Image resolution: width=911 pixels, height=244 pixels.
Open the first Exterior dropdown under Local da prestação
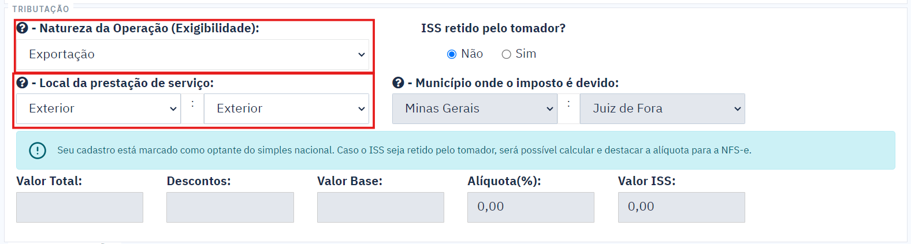coord(98,108)
